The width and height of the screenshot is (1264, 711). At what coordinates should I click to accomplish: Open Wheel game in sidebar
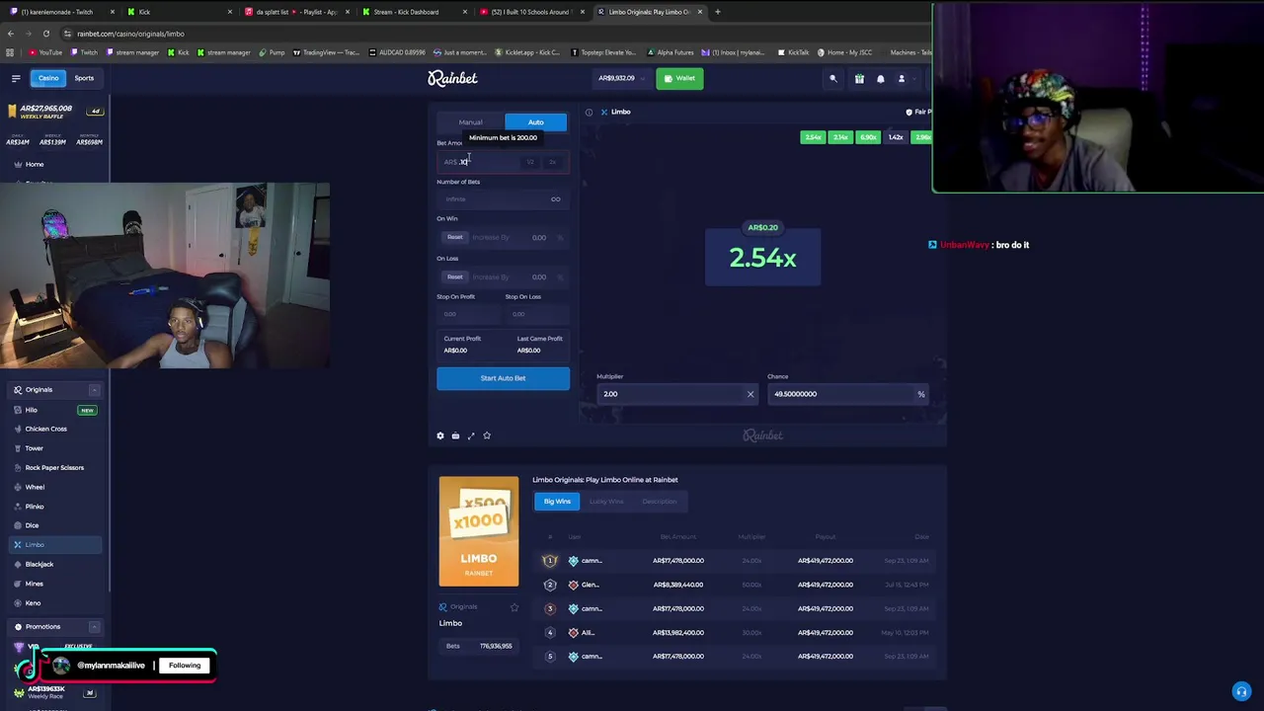coord(35,487)
